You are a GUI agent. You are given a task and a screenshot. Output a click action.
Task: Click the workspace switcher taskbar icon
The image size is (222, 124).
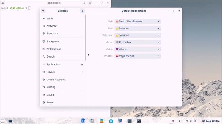[x=10, y=121]
